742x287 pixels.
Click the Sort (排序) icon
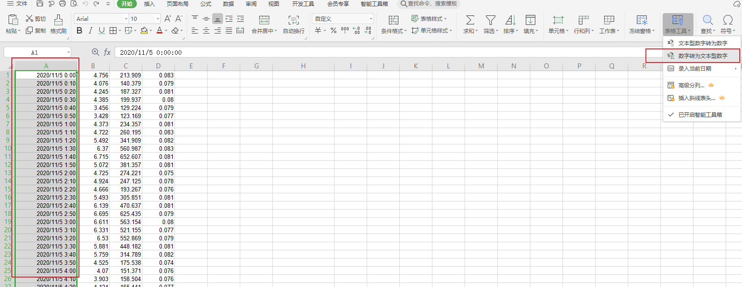510,20
